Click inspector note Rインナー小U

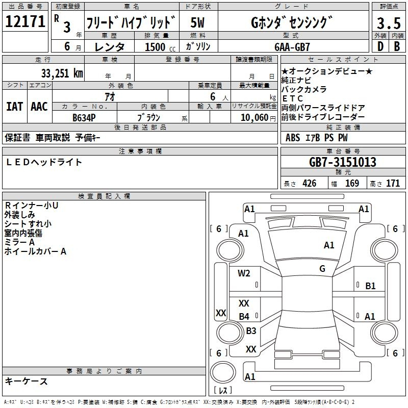[x=32, y=206]
